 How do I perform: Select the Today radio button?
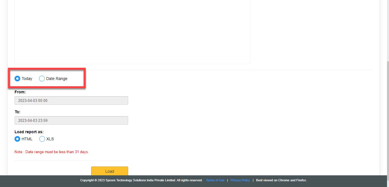coord(17,79)
